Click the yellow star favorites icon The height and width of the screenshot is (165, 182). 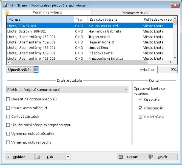click(7, 13)
